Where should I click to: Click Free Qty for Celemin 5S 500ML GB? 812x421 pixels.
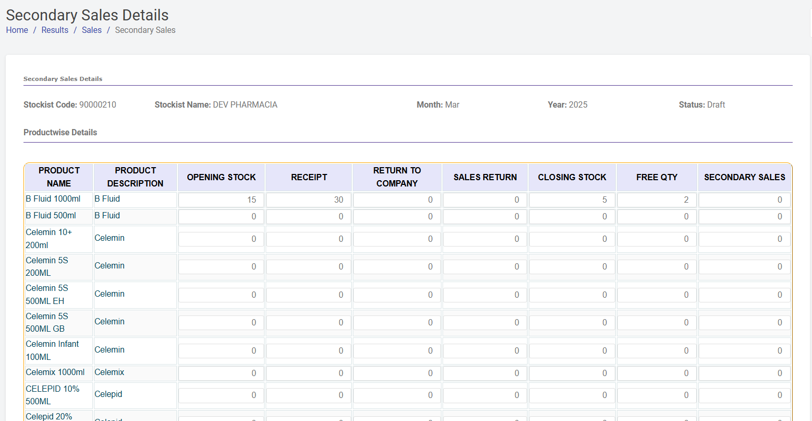[656, 323]
